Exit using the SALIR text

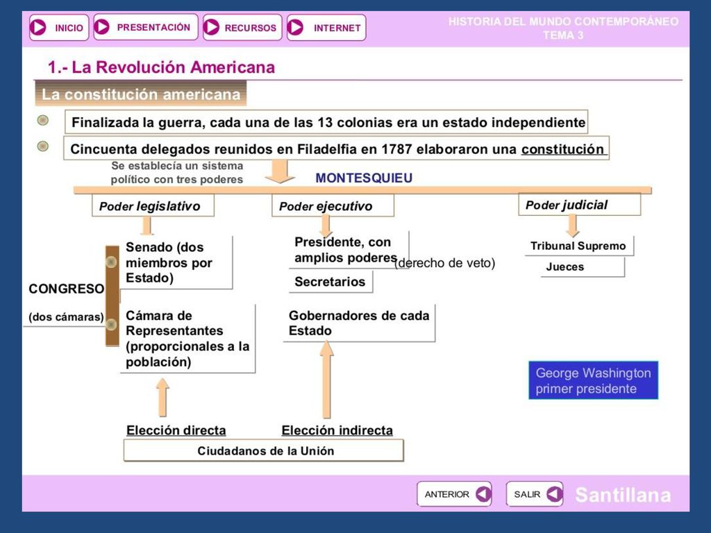pos(527,494)
